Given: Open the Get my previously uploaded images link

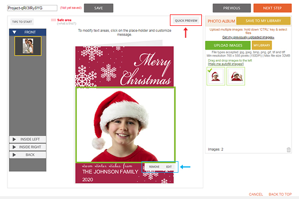Looking at the screenshot, I should click(248, 37).
